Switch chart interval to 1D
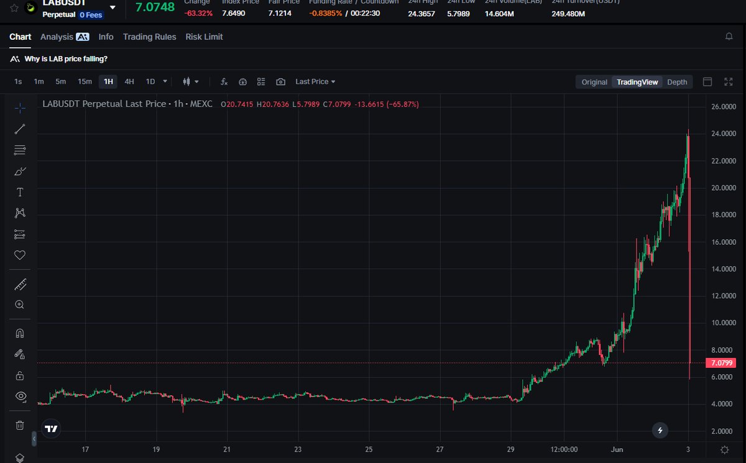 pyautogui.click(x=150, y=81)
